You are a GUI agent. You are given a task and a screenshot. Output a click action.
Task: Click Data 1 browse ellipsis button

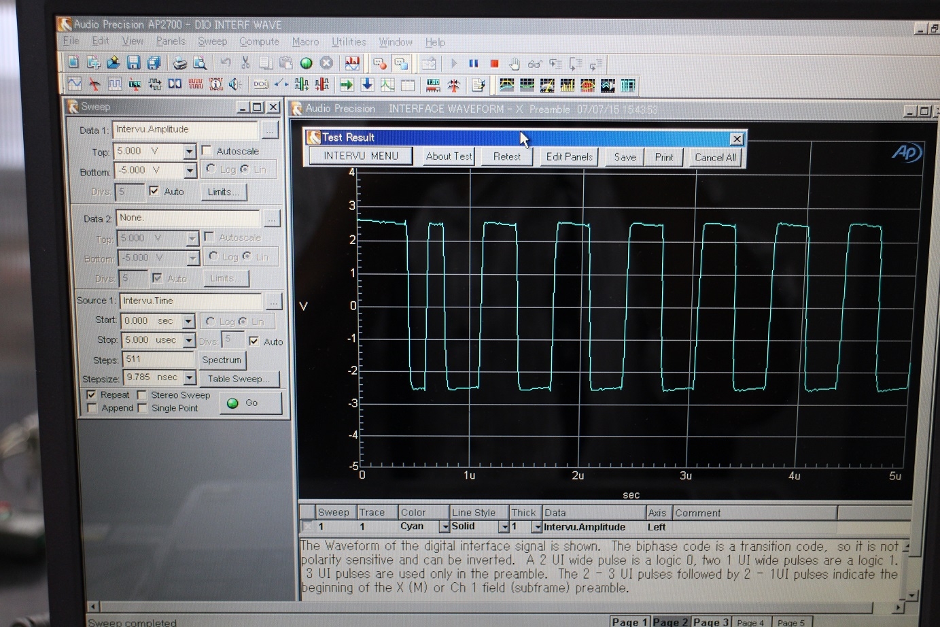[x=270, y=129]
